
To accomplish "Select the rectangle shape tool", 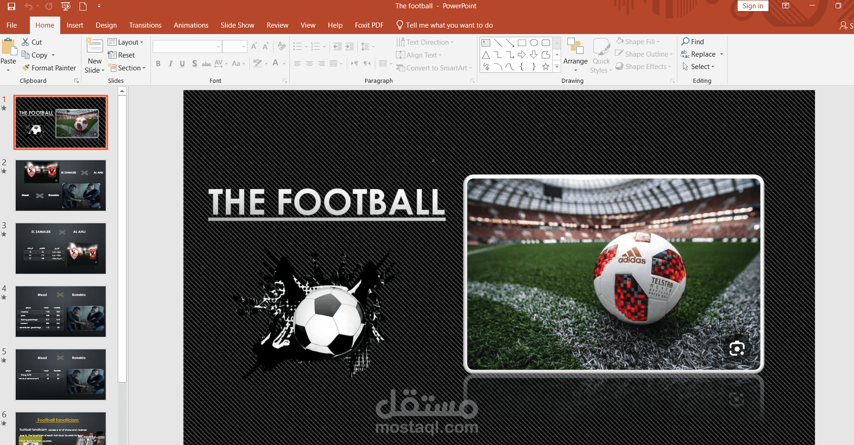I will coord(522,42).
